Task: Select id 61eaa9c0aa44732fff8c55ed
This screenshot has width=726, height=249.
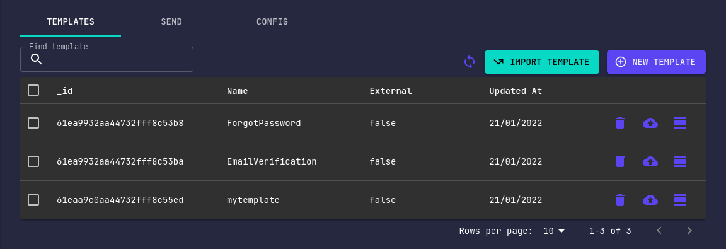Action: point(120,200)
